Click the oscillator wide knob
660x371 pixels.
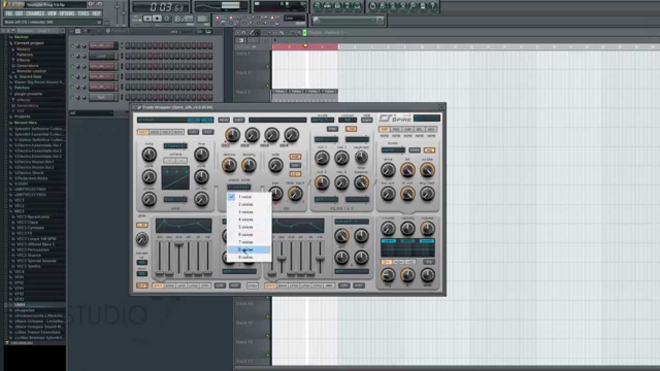(x=276, y=165)
